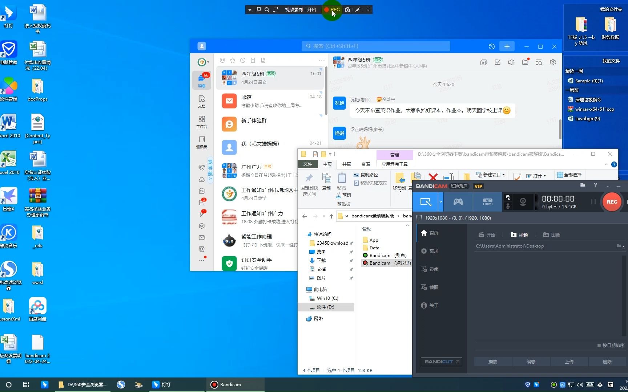628x392 pixels.
Task: Switch to the 应用程序工具 ribbon tab
Action: tap(395, 164)
